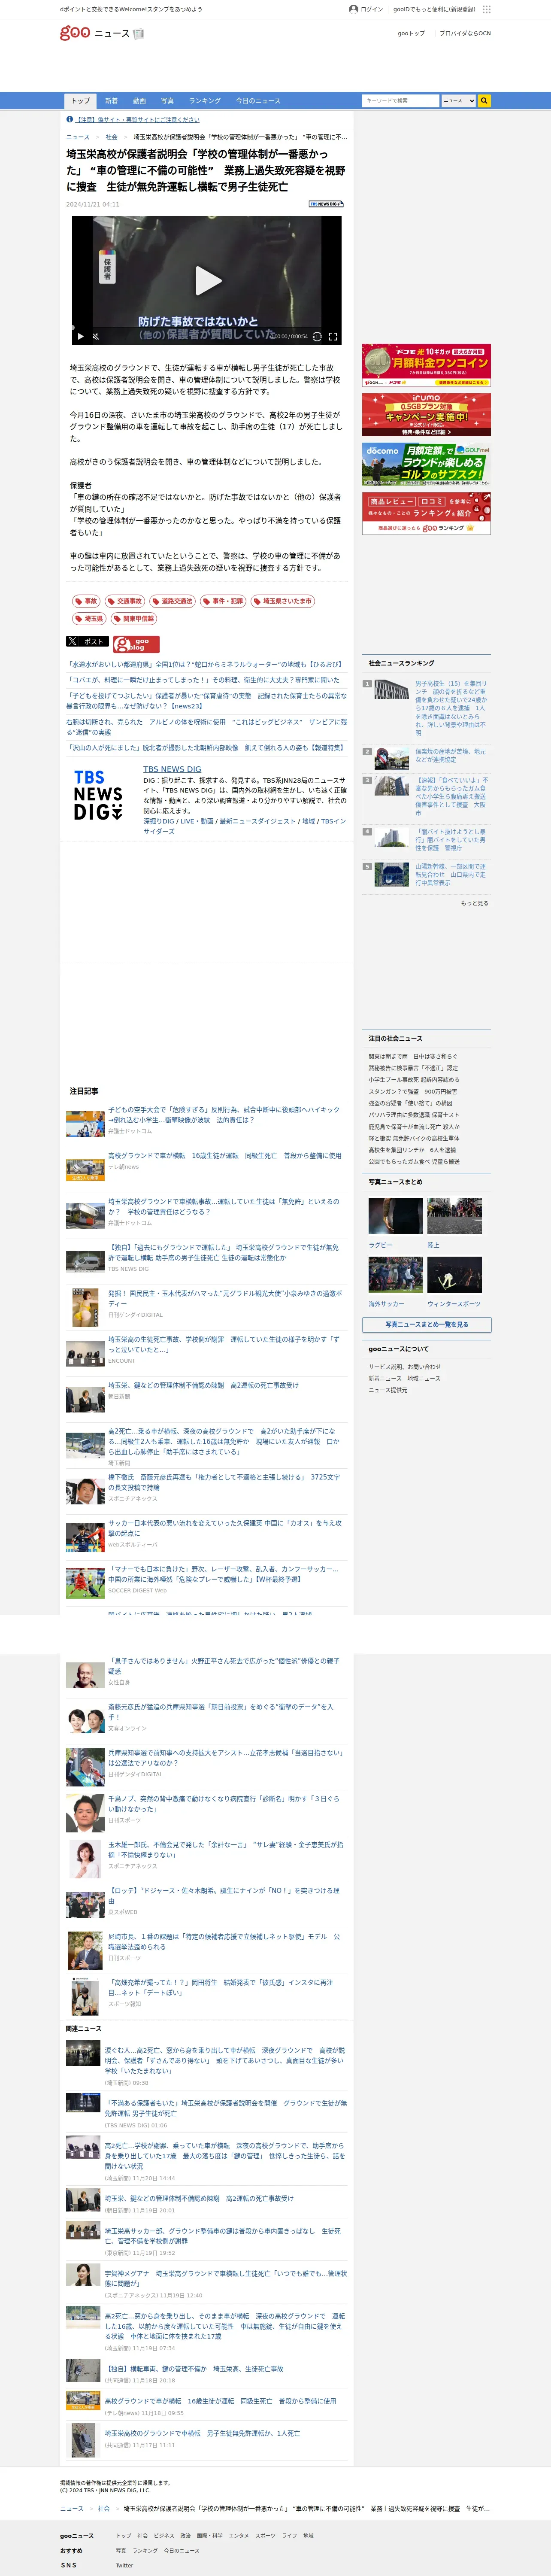Open the TBS NEWS DIG title link
551x2576 pixels.
point(172,769)
